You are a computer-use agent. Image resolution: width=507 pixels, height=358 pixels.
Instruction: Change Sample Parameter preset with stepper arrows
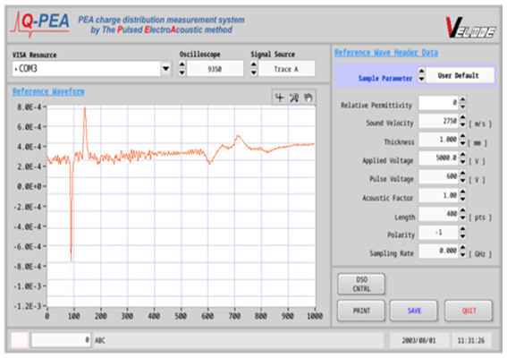[x=421, y=75]
